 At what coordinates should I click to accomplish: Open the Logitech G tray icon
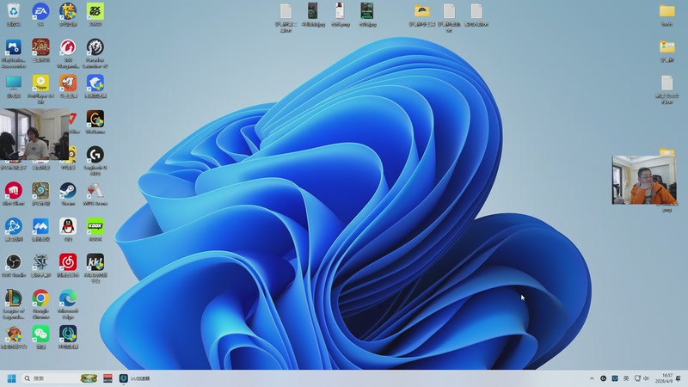[x=604, y=378]
